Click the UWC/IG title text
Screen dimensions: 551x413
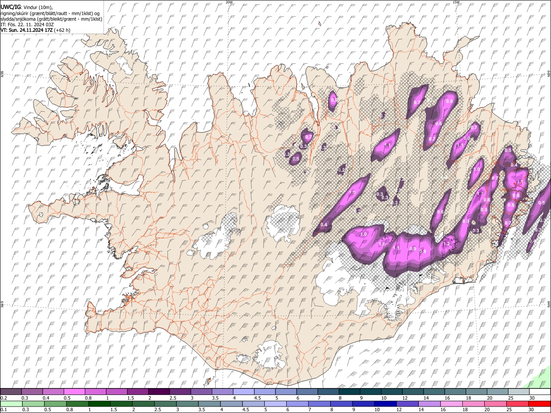point(10,7)
